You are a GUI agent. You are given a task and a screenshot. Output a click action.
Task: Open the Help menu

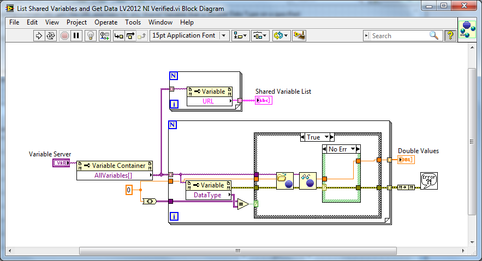[187, 22]
